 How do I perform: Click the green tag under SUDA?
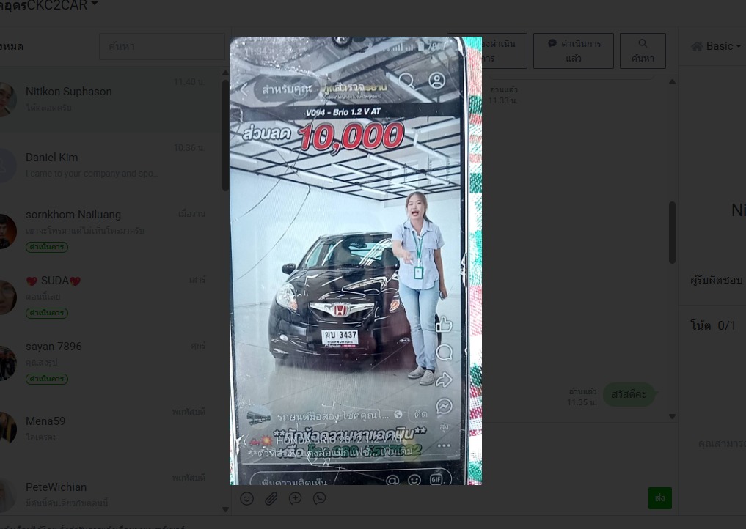47,313
